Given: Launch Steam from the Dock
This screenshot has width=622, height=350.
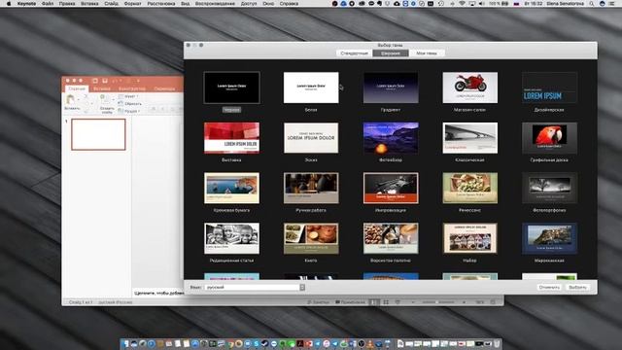Looking at the screenshot, I should pyautogui.click(x=265, y=343).
